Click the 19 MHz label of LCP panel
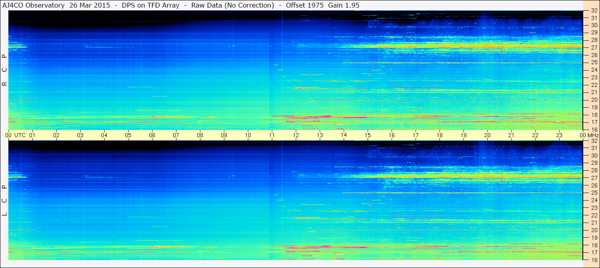 click(594, 238)
